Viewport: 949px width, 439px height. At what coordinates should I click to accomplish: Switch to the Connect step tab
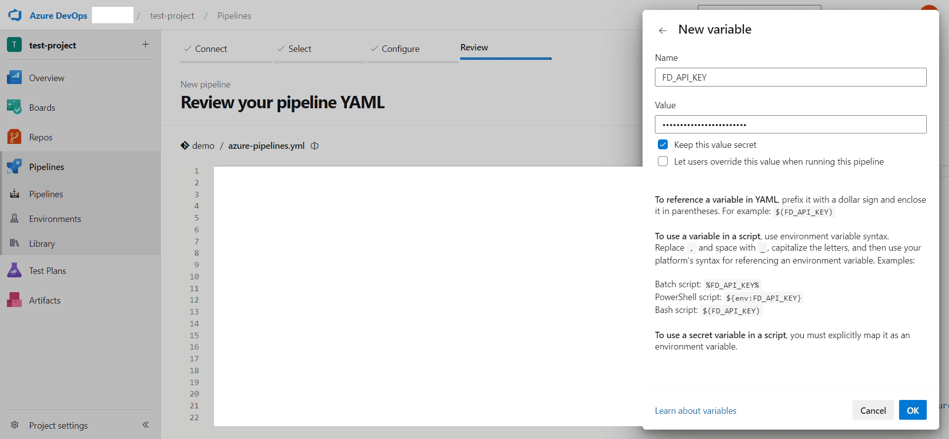click(211, 49)
